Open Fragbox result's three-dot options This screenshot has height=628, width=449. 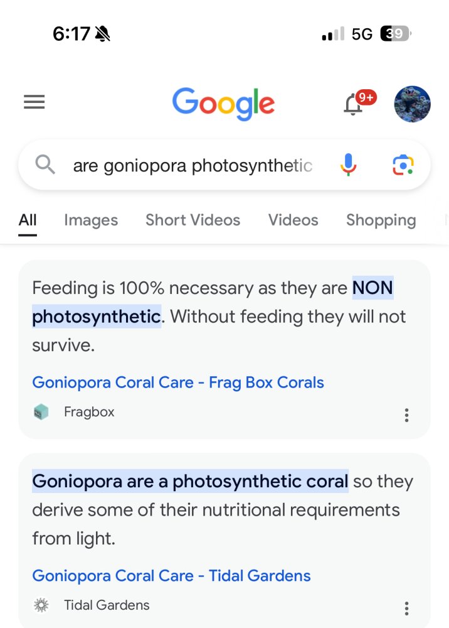pos(407,415)
